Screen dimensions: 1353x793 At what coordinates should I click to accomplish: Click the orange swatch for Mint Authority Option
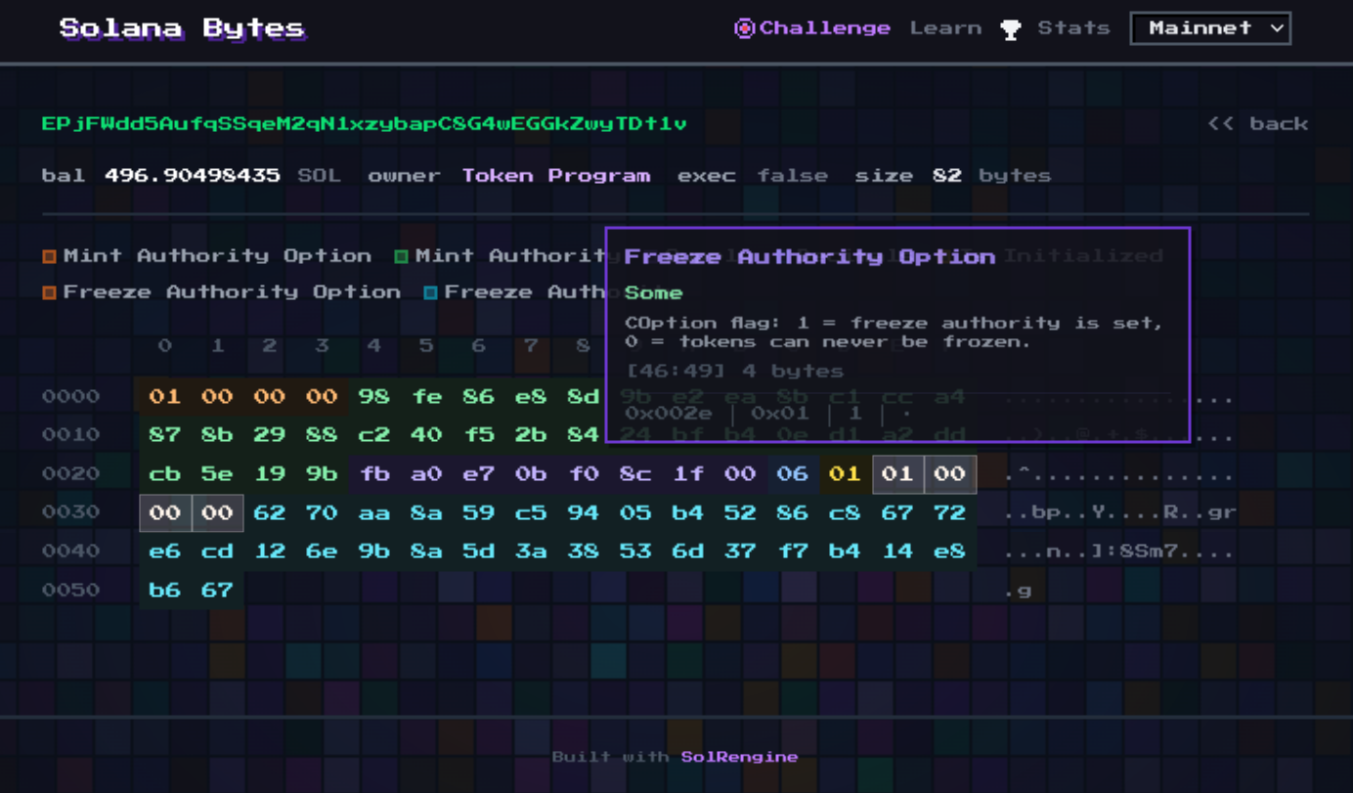coord(49,257)
